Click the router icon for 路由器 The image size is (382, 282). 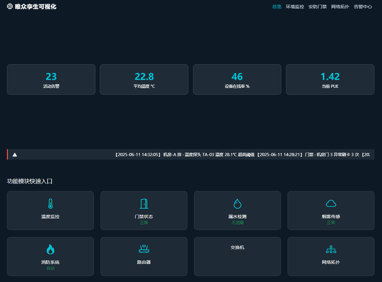pos(144,249)
